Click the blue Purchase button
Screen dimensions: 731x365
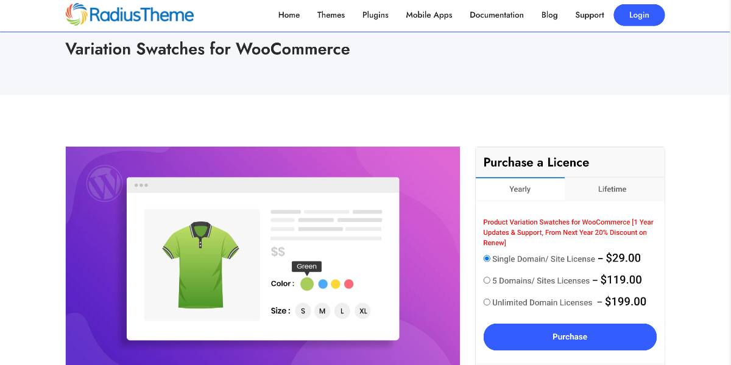[570, 337]
